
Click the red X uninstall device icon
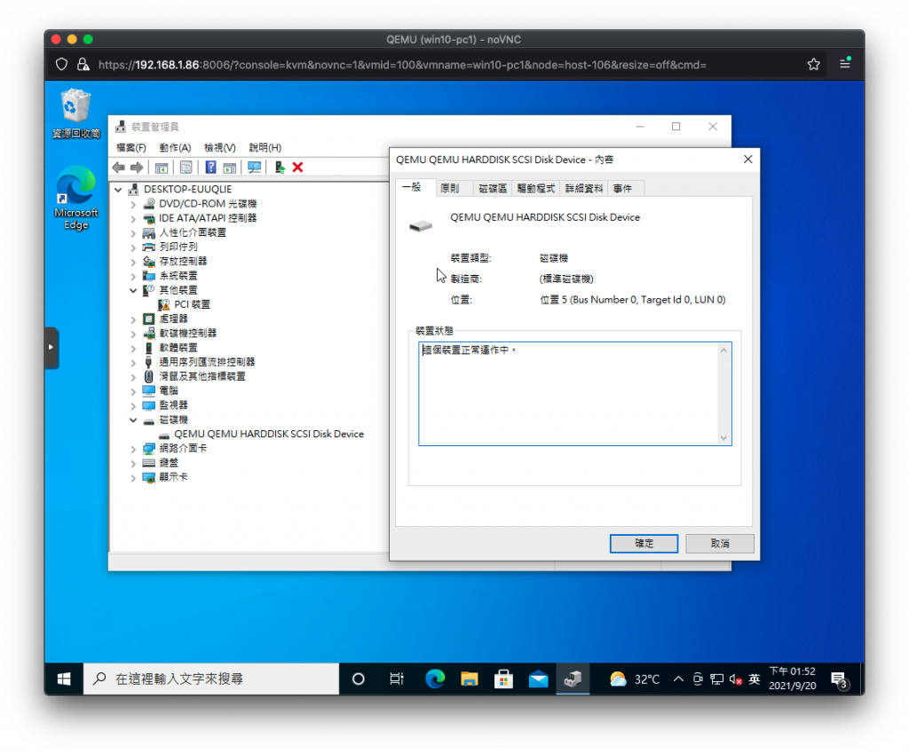pos(298,168)
